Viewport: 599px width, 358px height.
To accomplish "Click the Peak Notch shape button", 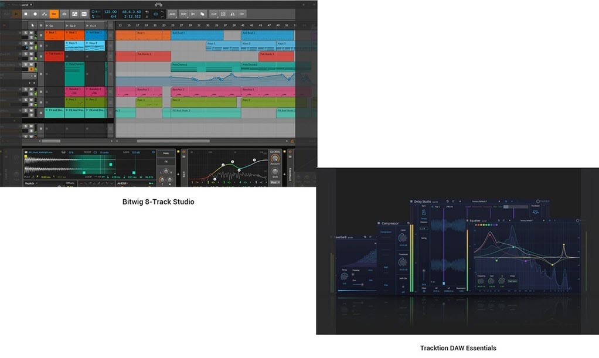I will click(512, 281).
